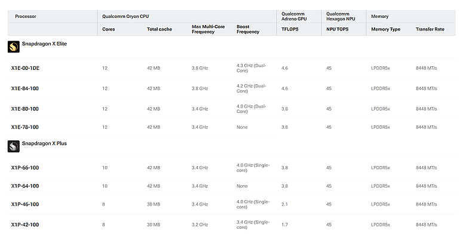Click the Processor column header
The width and height of the screenshot is (466, 239).
[x=26, y=16]
